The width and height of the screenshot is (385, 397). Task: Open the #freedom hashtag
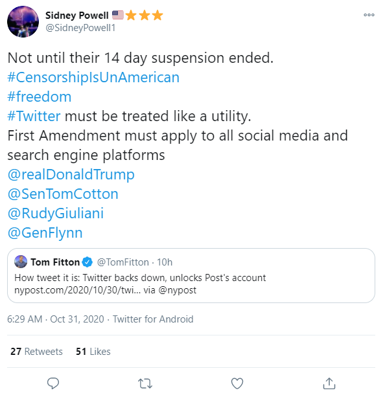[x=40, y=96]
